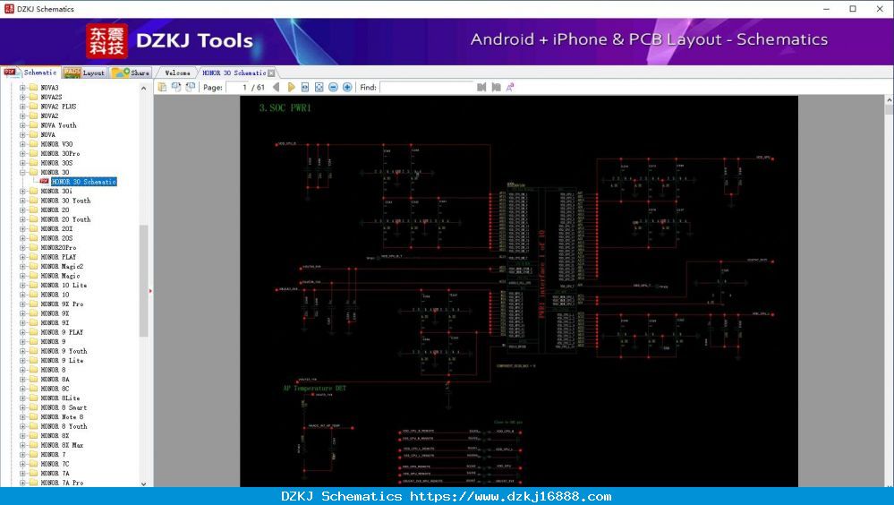
Task: Click the search options icon after Find
Action: pos(510,87)
